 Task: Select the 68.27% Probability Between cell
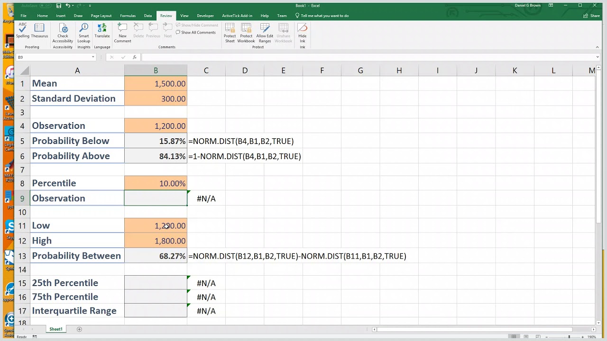pos(156,256)
